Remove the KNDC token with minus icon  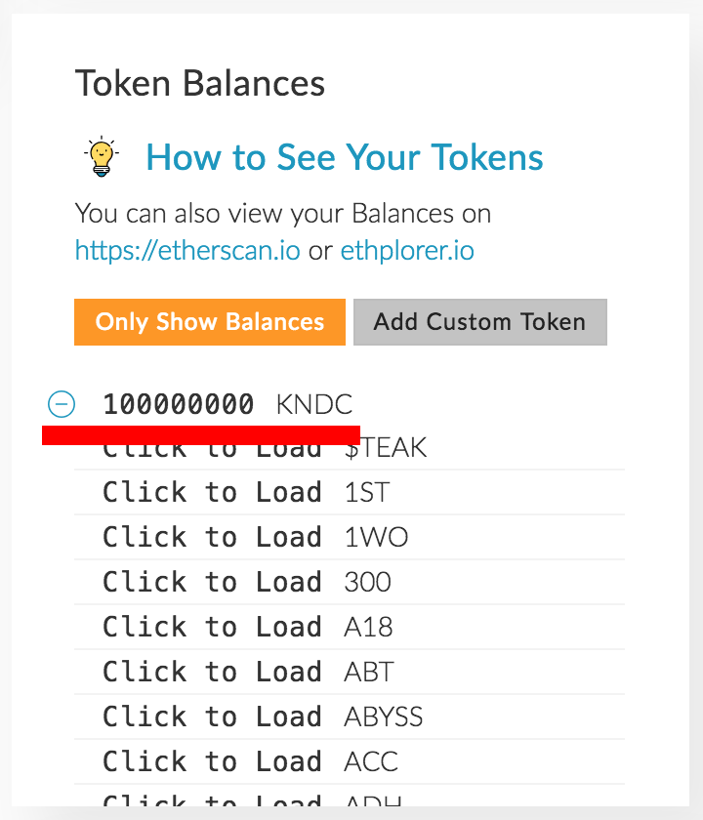[62, 403]
